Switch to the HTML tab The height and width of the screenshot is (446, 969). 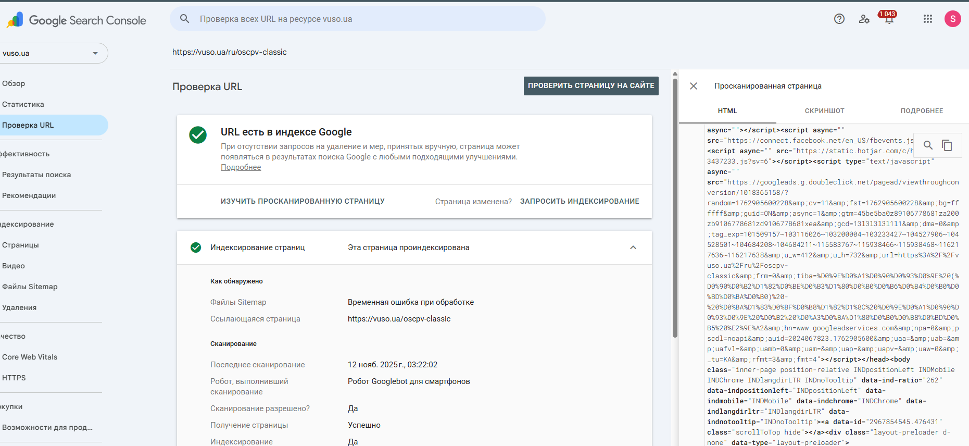(727, 111)
